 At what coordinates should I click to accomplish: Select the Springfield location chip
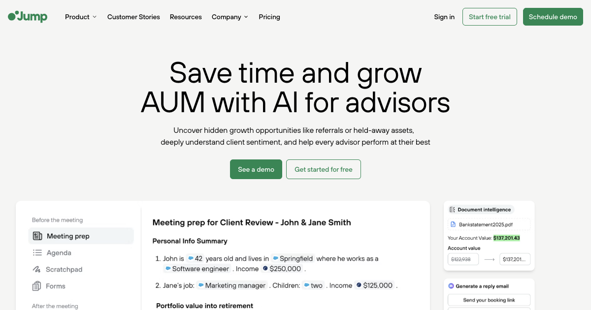point(293,258)
